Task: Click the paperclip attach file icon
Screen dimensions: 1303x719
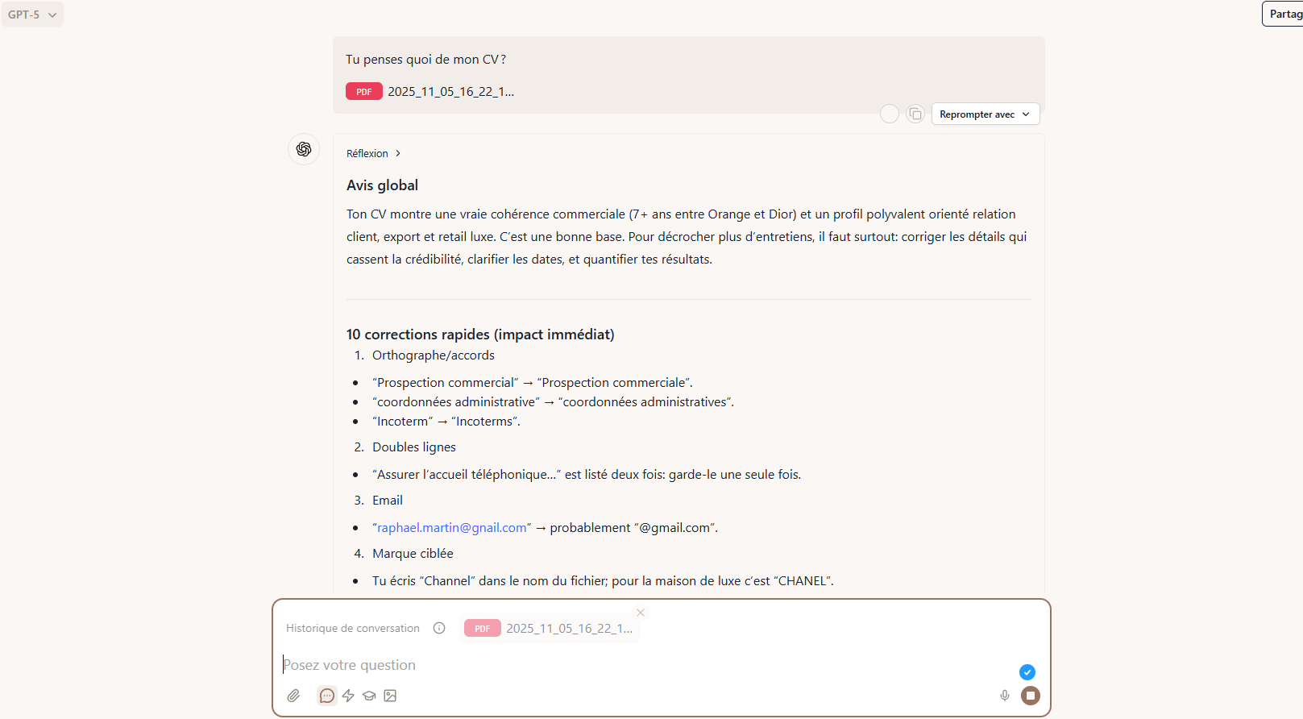Action: point(293,696)
